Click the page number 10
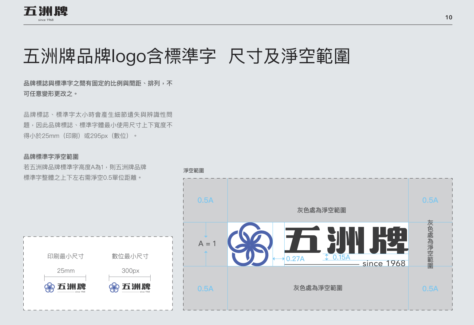 (449, 18)
